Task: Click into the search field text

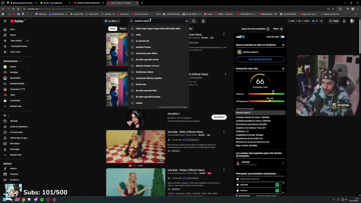Action: tap(159, 21)
